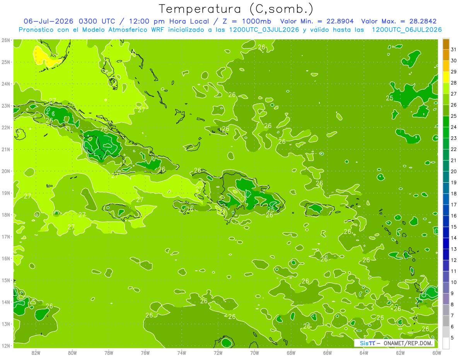This screenshot has height=358, width=464.
Task: Click the valid-until time "1200UTC_06JUL2026"
Action: tap(407, 29)
